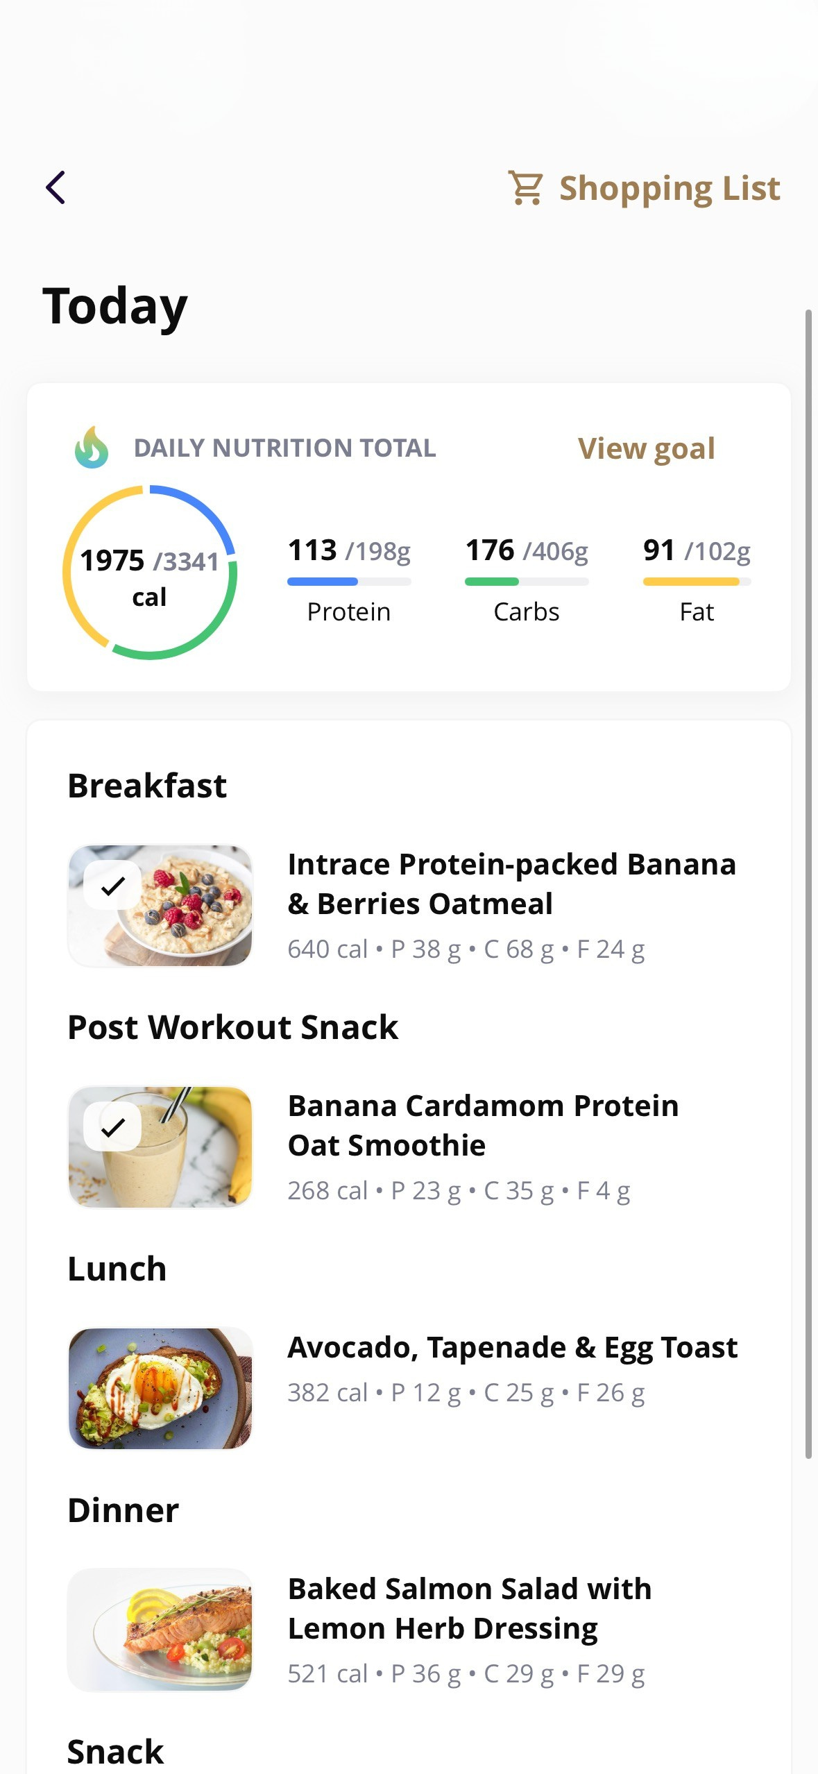
Task: Open the Baked Salmon Salad photo
Action: tap(160, 1630)
